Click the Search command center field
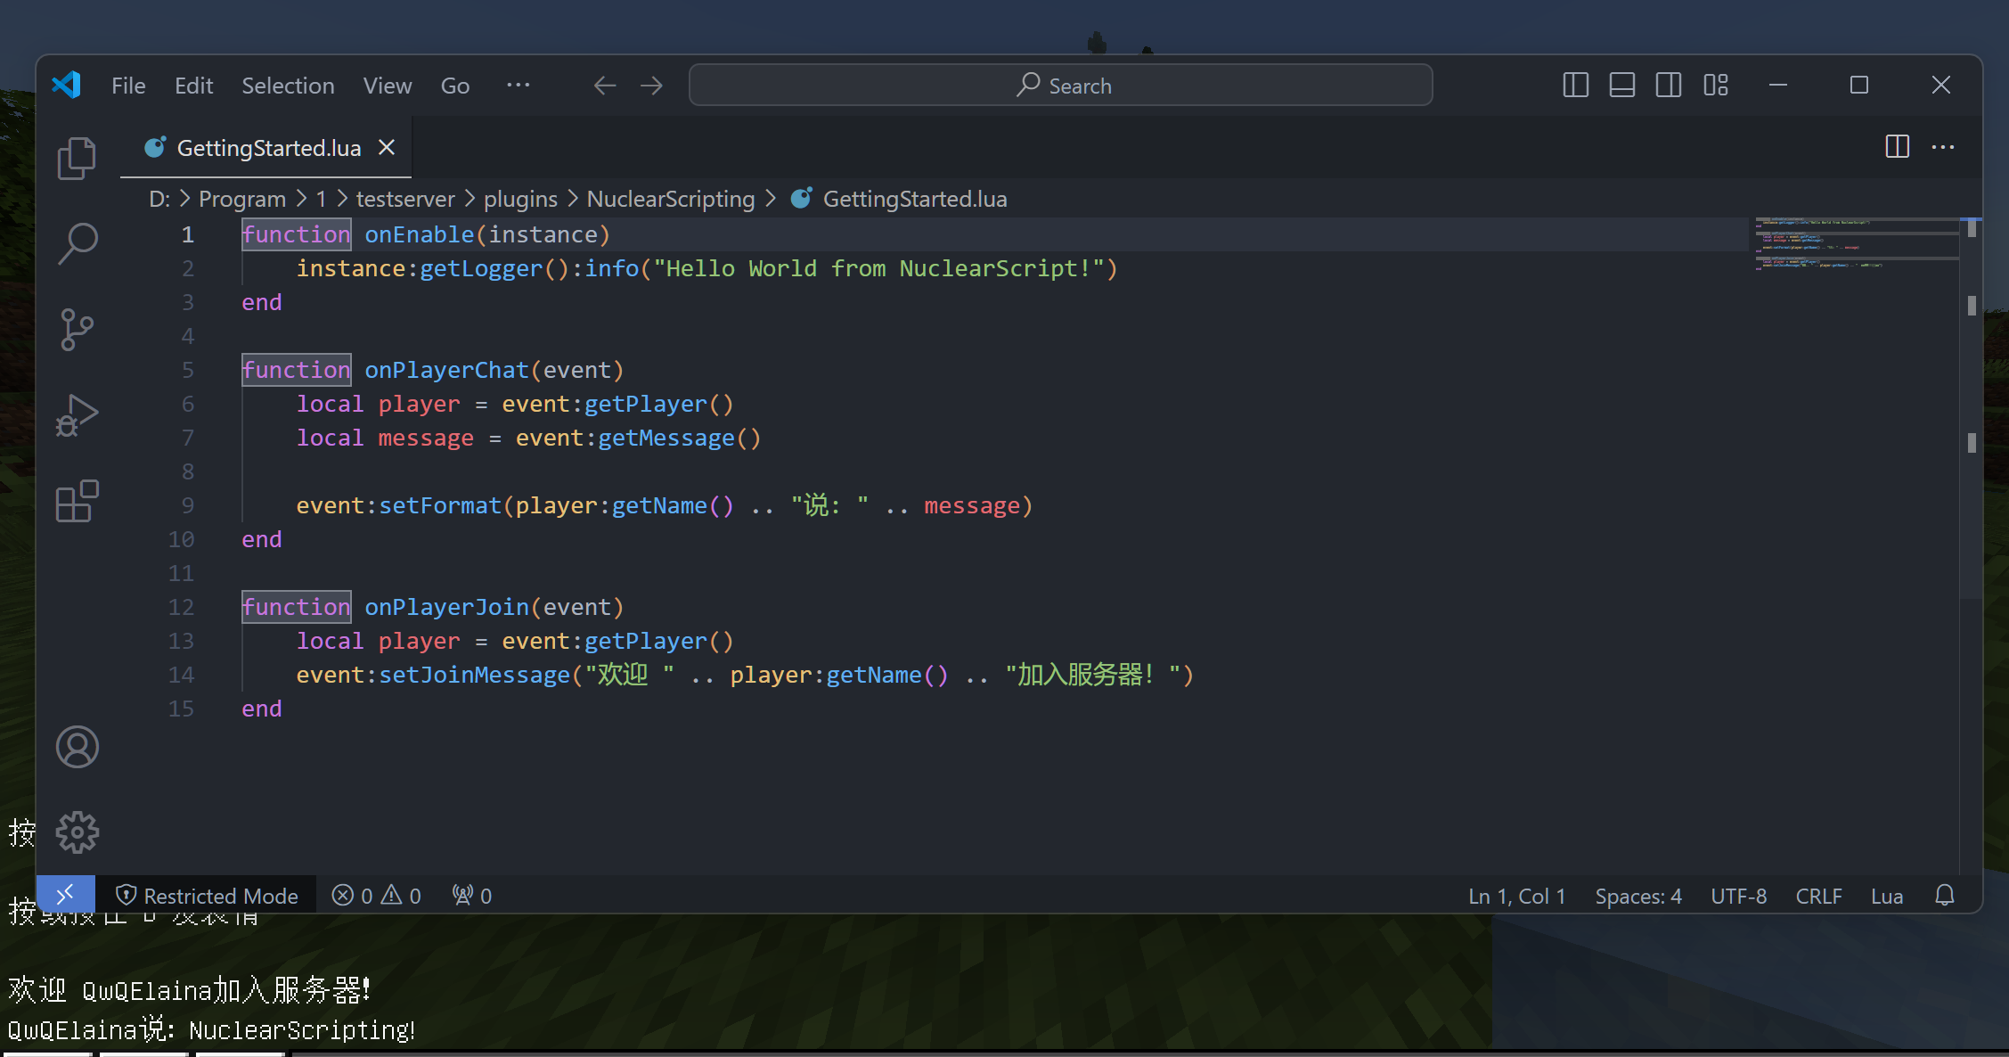This screenshot has height=1057, width=2009. click(1061, 86)
